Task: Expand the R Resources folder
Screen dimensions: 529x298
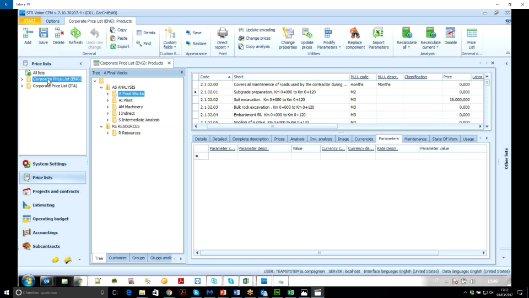Action: [x=107, y=133]
